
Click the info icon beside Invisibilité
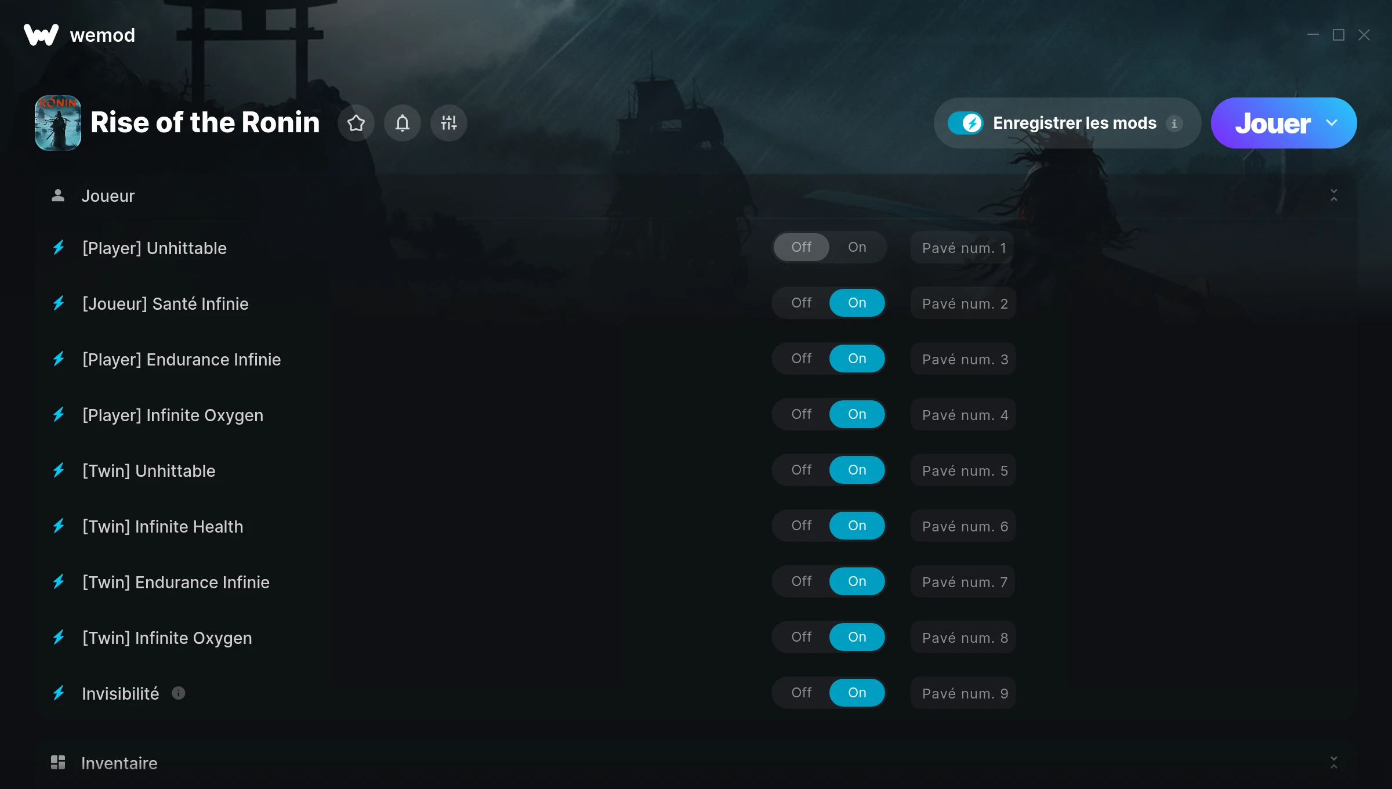click(x=179, y=693)
